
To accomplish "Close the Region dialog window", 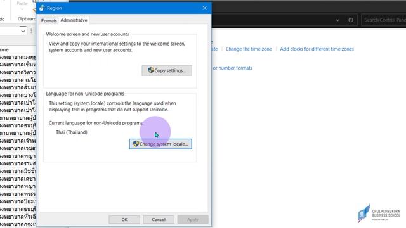I will click(x=204, y=8).
